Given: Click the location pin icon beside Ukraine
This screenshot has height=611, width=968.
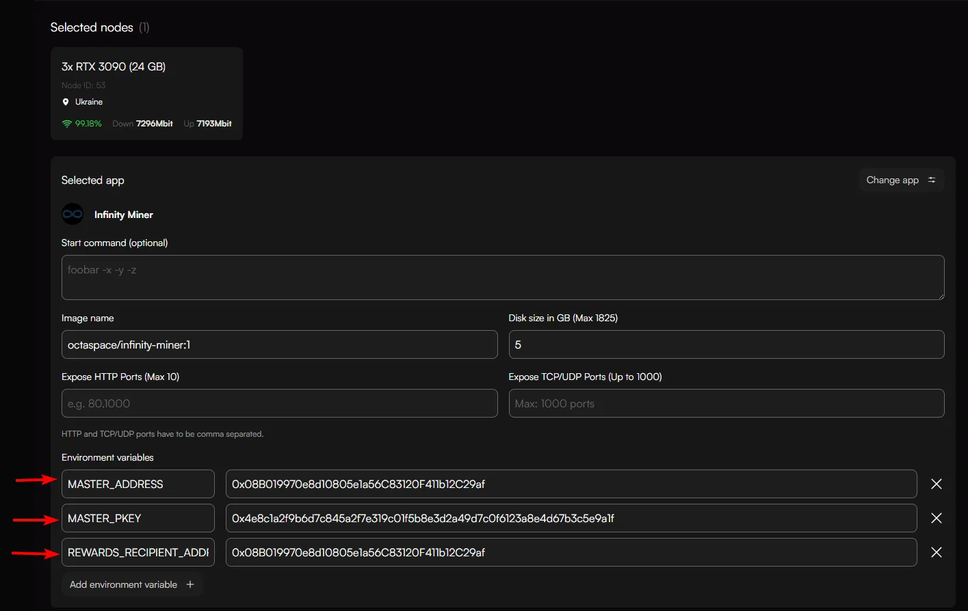Looking at the screenshot, I should [x=66, y=102].
